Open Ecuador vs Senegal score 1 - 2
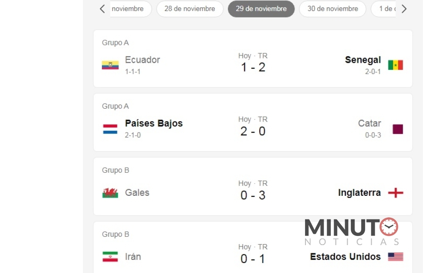Screen dimensions: 427x273 [253, 67]
